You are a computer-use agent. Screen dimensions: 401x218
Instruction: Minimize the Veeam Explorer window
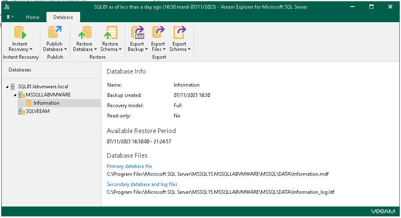[x=353, y=7]
